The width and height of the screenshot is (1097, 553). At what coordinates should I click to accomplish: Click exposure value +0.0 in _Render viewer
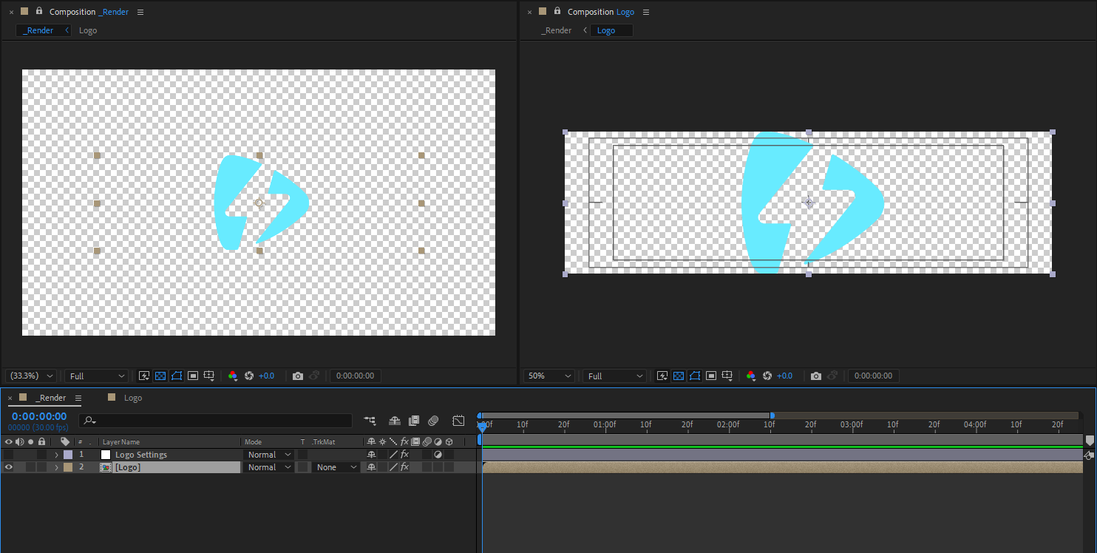pyautogui.click(x=266, y=376)
